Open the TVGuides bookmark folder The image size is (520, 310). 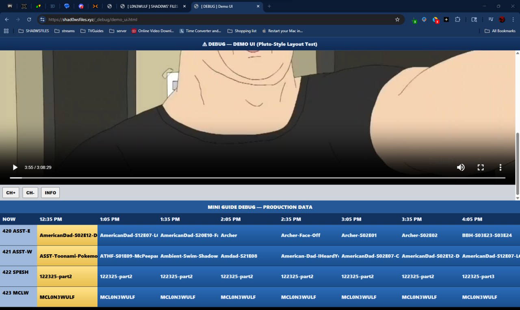click(x=92, y=31)
